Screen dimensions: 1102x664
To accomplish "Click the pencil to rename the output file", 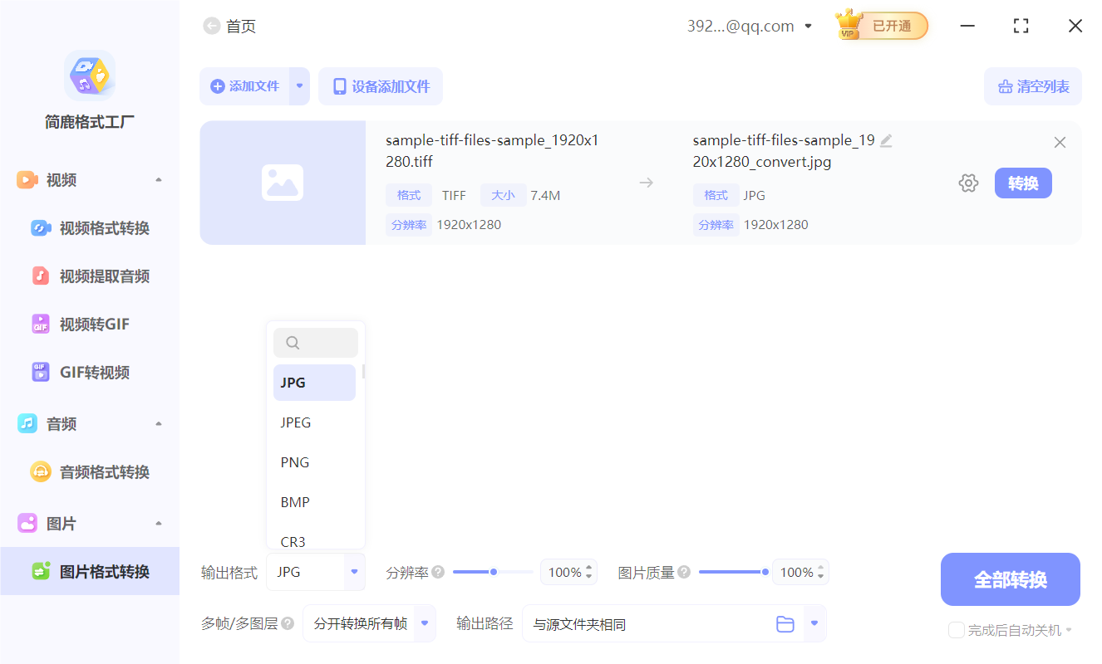I will coord(886,140).
